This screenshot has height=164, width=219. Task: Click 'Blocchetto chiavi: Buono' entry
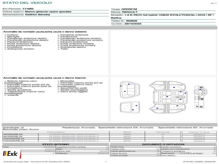pos(21,129)
